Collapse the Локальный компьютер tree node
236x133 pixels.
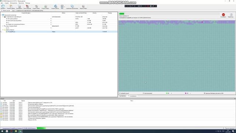pos(1,15)
